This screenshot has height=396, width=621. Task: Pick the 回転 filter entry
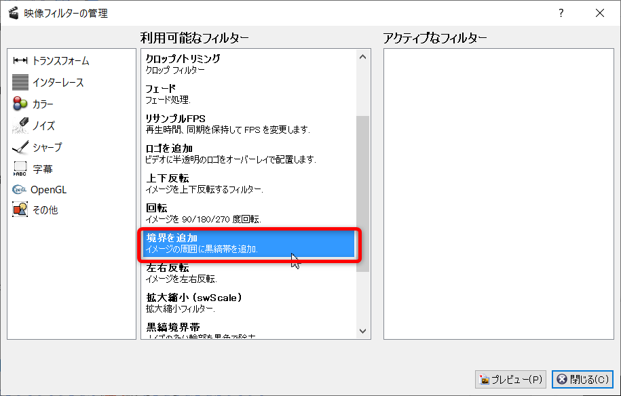248,213
